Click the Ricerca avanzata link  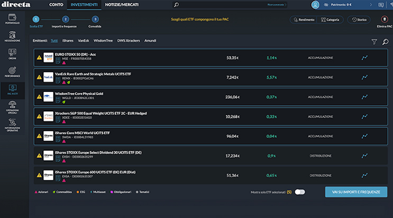277,5
